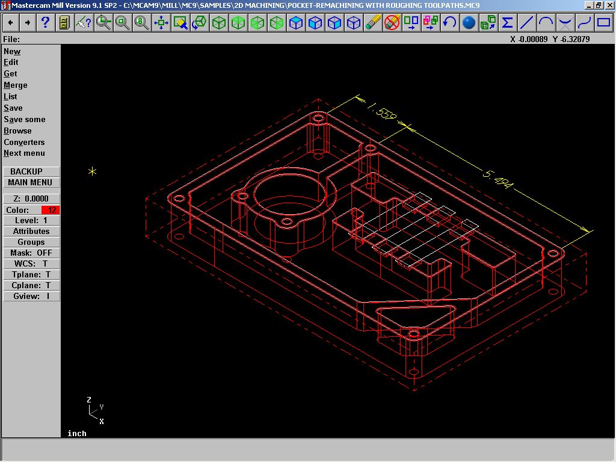This screenshot has width=616, height=462.
Task: Open the Gview: I view selector
Action: pos(31,297)
